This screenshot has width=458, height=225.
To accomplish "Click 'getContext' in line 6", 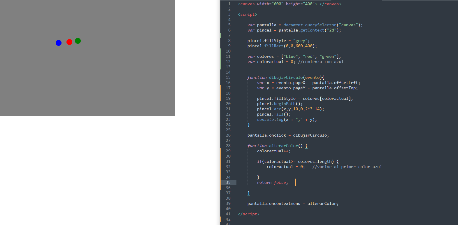I will [312, 30].
